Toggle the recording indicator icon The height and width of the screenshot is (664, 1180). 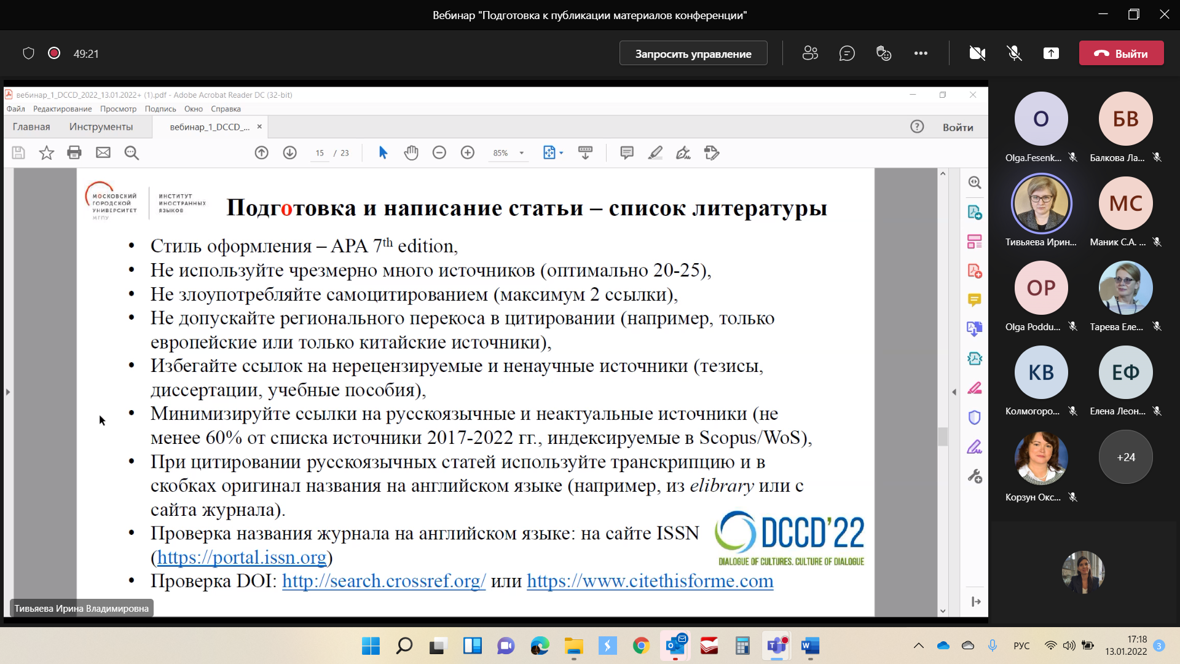[54, 53]
